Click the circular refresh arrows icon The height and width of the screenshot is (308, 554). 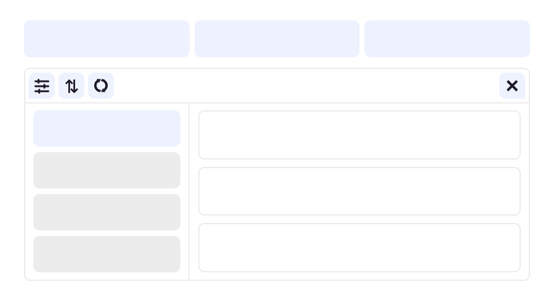(101, 86)
